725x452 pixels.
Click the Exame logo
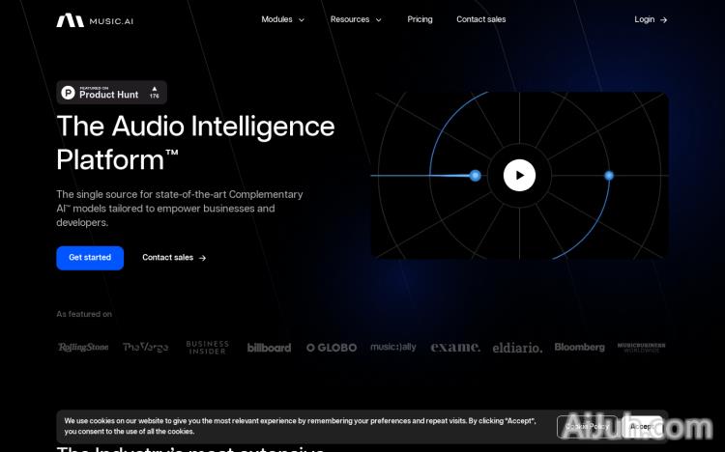455,347
